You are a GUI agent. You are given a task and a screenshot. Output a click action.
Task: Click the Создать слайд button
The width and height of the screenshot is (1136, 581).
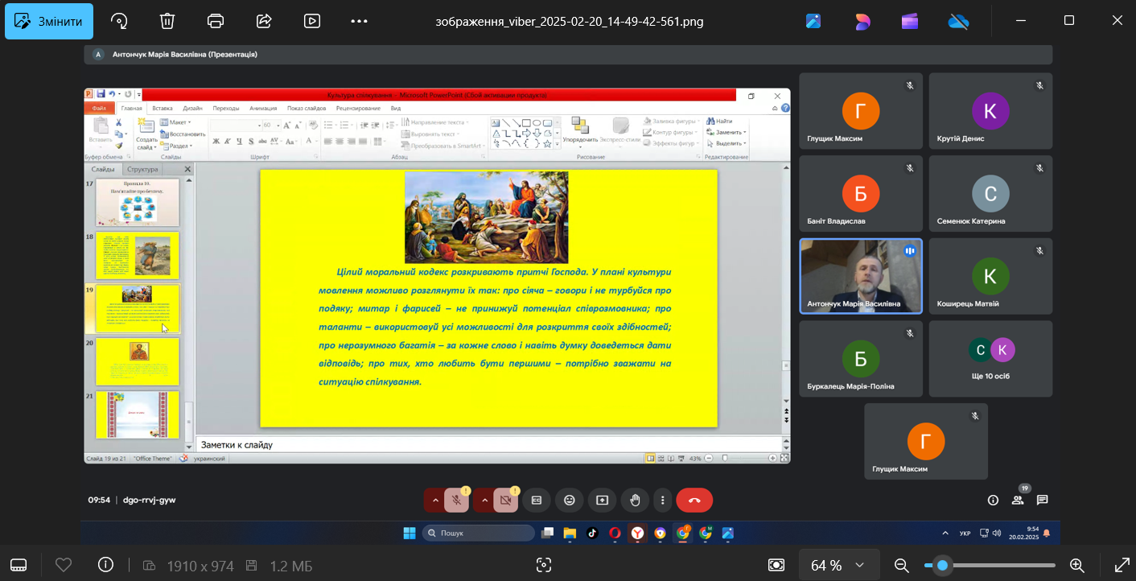click(x=146, y=134)
